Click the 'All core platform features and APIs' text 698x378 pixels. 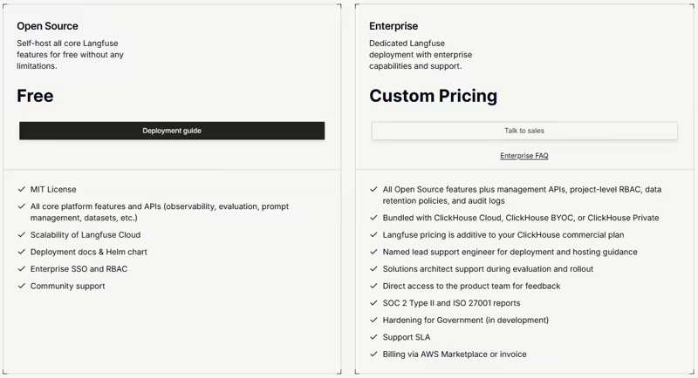tap(160, 212)
